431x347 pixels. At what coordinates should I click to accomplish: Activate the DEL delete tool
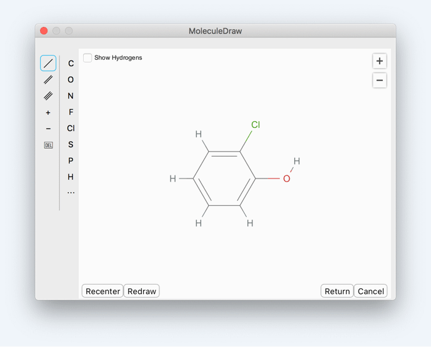(x=48, y=145)
